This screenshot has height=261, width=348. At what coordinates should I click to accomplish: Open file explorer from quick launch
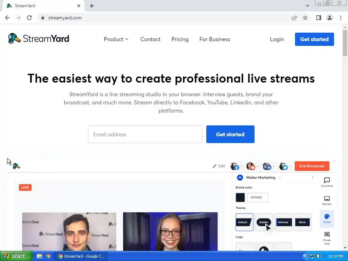pyautogui.click(x=39, y=256)
